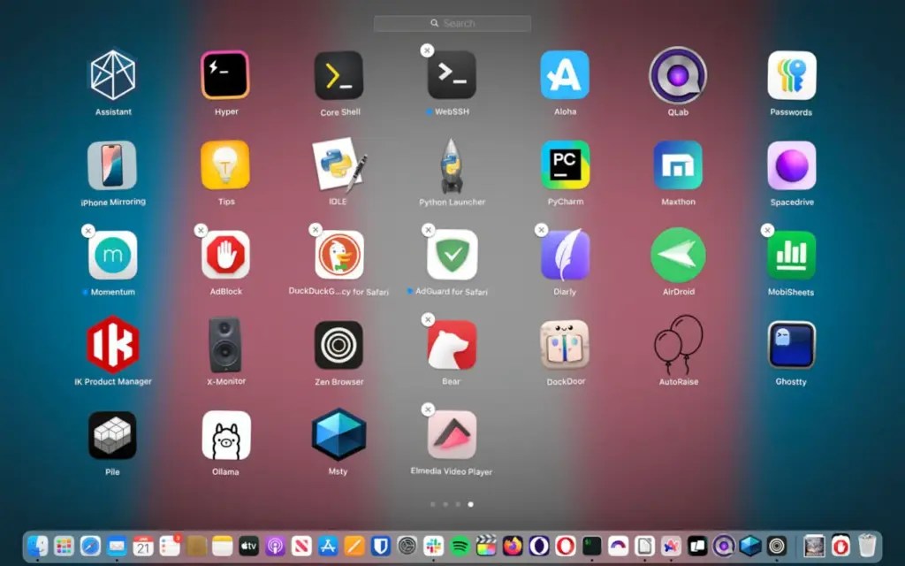Viewport: 905px width, 566px height.
Task: Open Calendar in the Dock
Action: [143, 546]
